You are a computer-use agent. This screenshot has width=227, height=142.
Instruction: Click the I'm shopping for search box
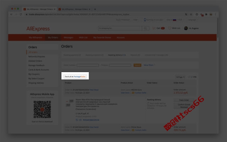(x=120, y=28)
